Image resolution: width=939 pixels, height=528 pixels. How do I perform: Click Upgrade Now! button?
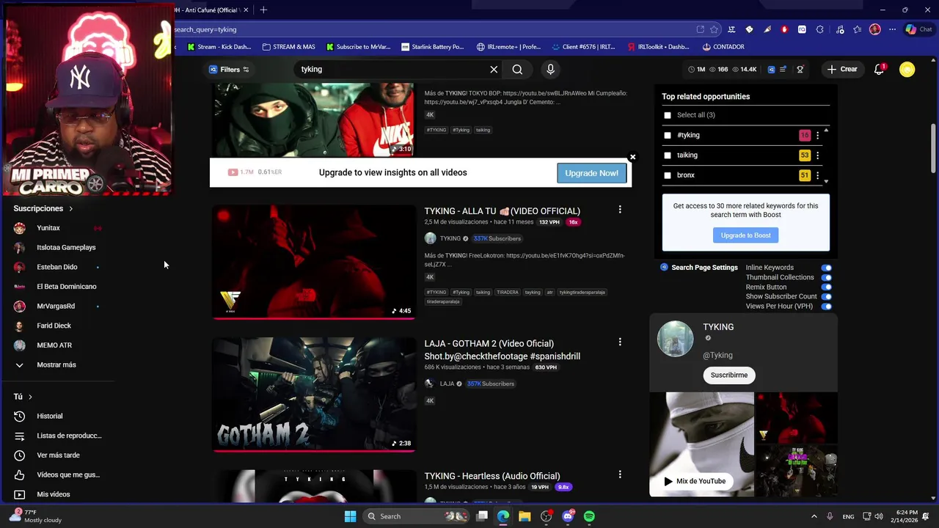(x=591, y=173)
